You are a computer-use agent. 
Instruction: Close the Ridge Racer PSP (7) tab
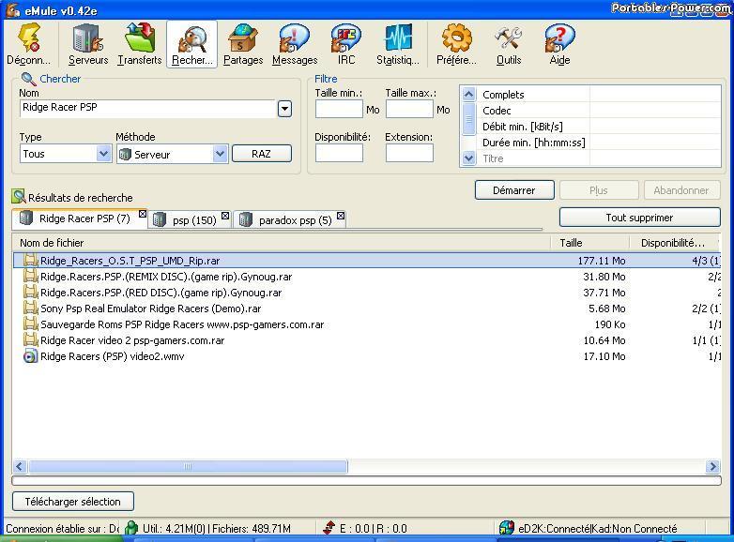143,214
